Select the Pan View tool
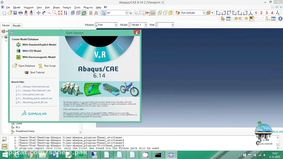 (38, 13)
